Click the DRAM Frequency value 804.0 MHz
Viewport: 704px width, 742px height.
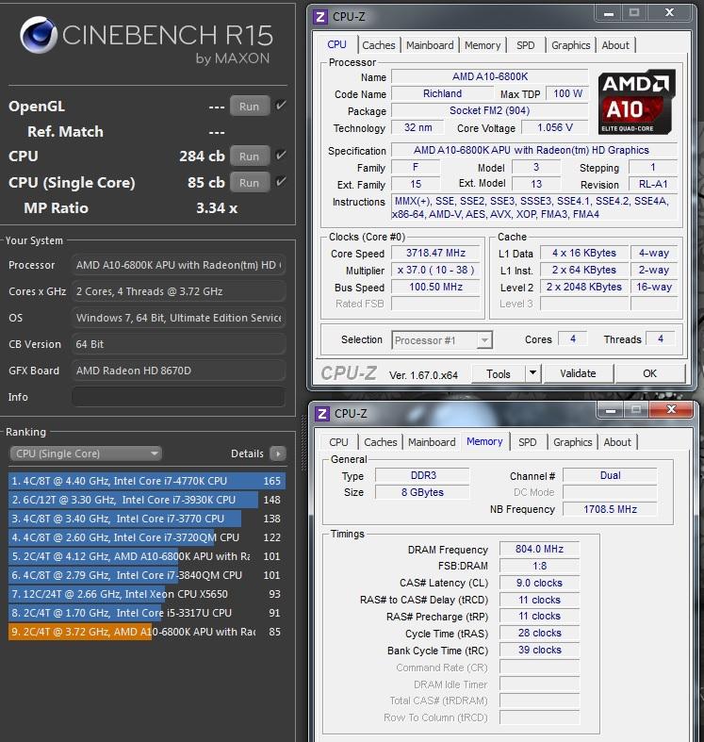tap(539, 549)
